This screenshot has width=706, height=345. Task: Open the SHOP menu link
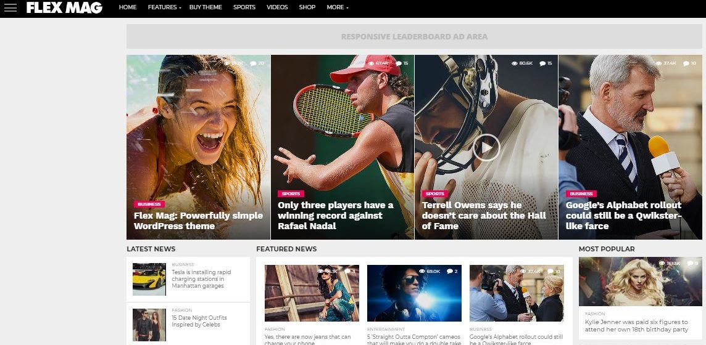coord(307,7)
